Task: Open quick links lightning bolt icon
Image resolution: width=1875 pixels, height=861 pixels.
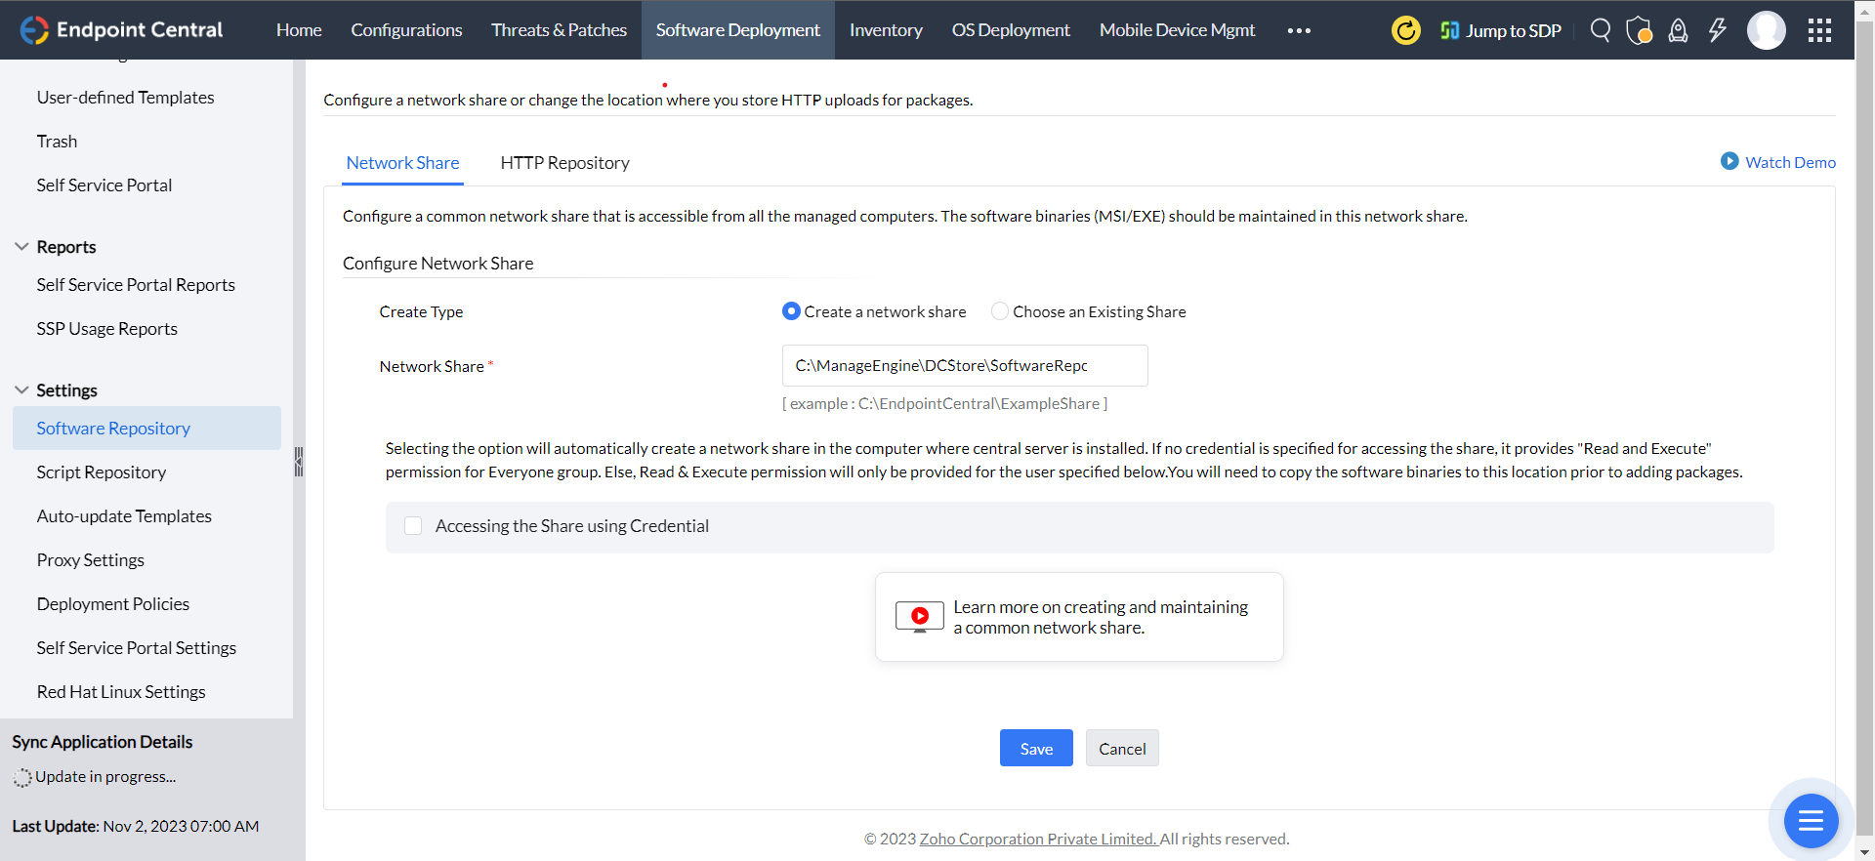Action: tap(1717, 30)
